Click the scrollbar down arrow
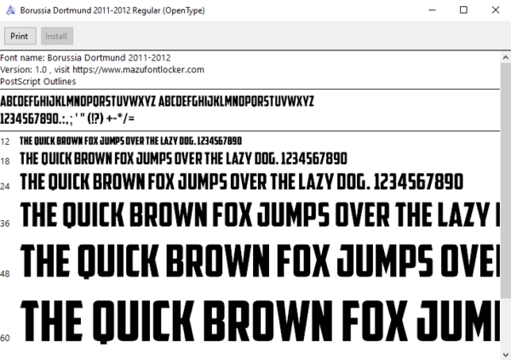Screen dimensions: 511x360 [505, 354]
